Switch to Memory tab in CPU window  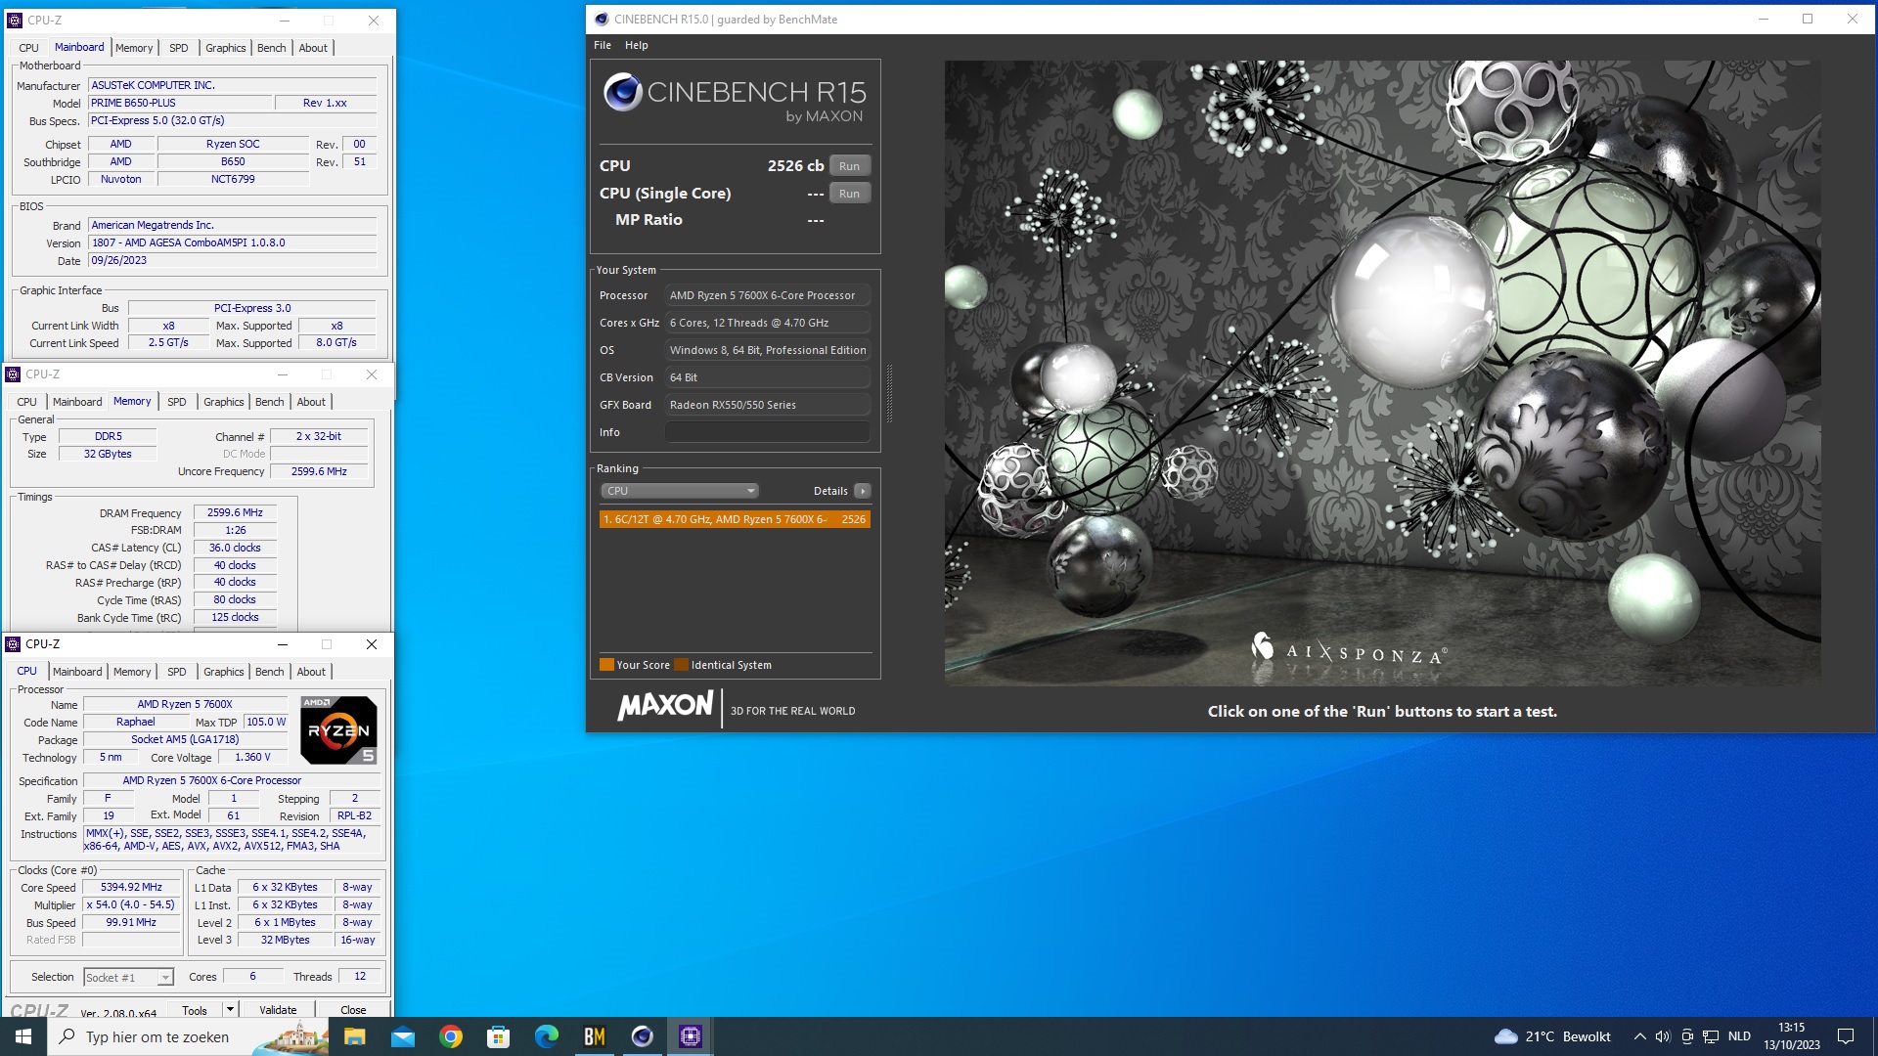pos(132,672)
